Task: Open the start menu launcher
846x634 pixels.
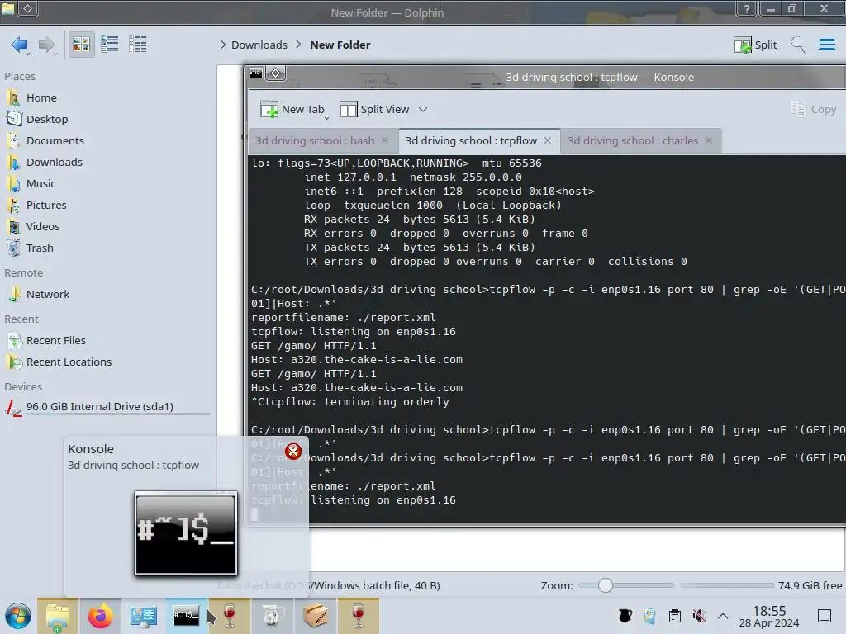Action: point(18,616)
